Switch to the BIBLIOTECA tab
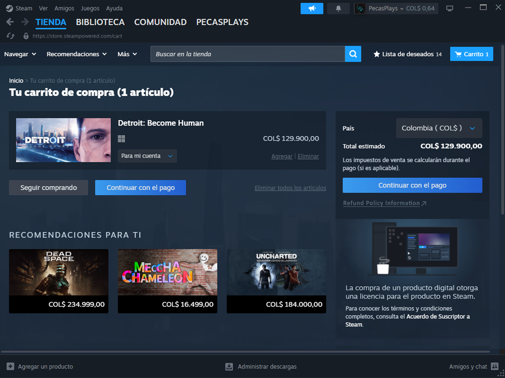505x378 pixels. coord(100,22)
